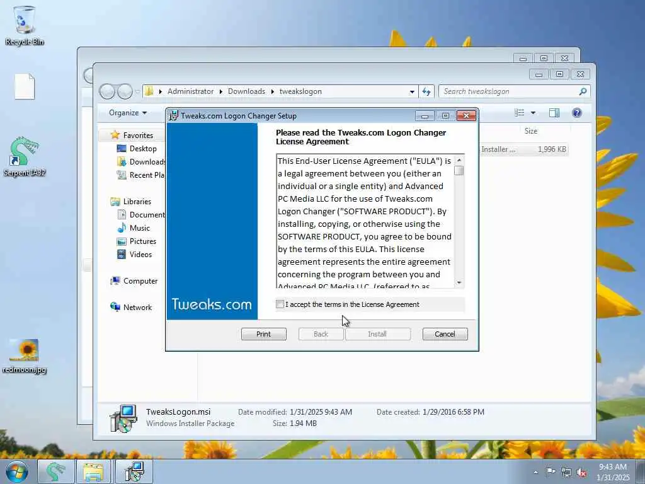Close the rear Explorer window
The image size is (645, 484).
click(x=565, y=59)
